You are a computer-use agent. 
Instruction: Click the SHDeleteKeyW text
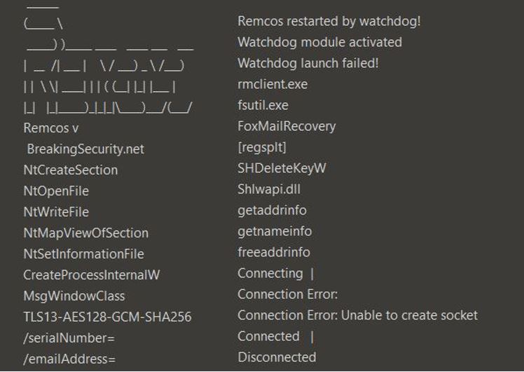[282, 168]
